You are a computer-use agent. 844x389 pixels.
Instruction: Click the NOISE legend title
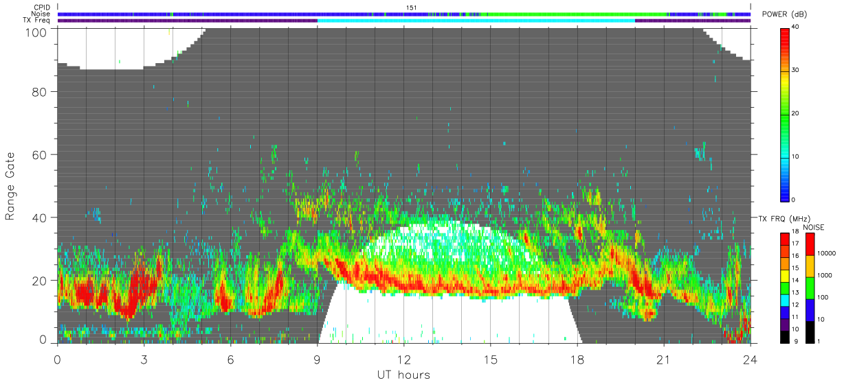pos(813,227)
